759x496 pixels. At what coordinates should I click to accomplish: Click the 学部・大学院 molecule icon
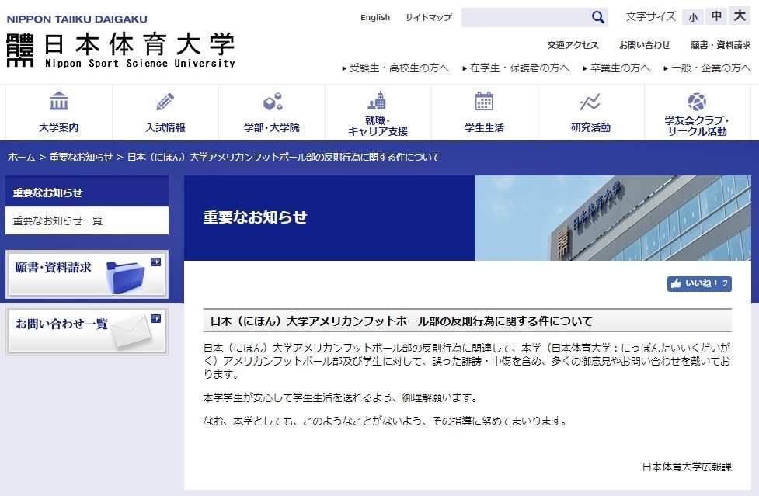(270, 102)
